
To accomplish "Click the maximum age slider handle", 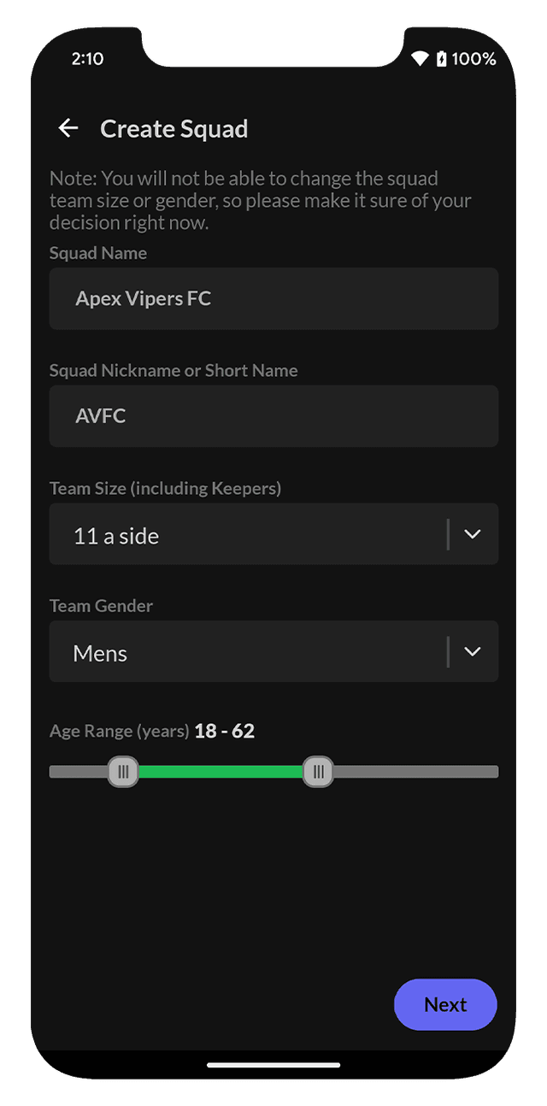I will tap(318, 772).
